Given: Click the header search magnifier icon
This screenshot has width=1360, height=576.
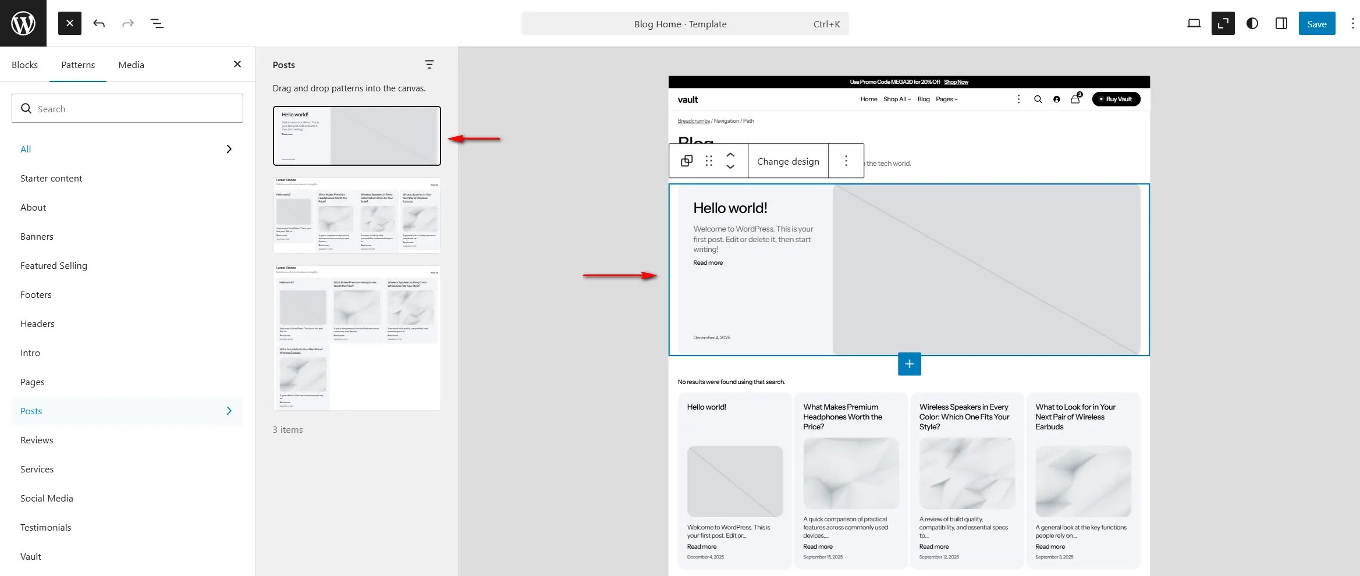Looking at the screenshot, I should pyautogui.click(x=1038, y=99).
